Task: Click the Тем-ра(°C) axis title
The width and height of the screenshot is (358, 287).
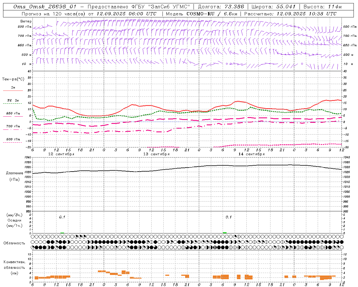Action: (13, 79)
